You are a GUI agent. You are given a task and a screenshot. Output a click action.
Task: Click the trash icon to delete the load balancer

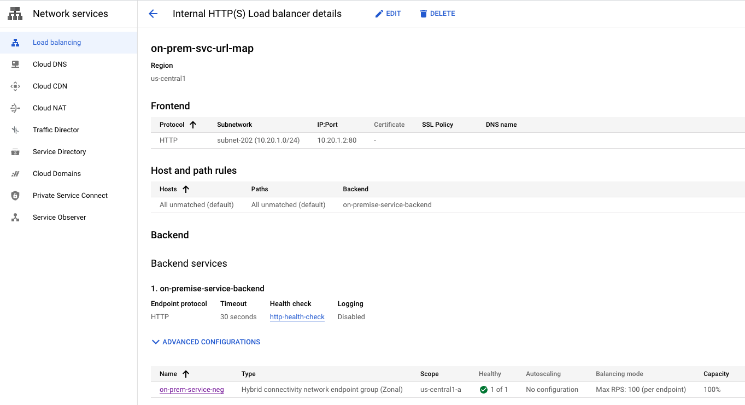tap(423, 13)
